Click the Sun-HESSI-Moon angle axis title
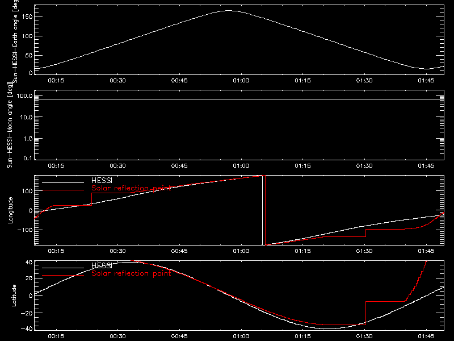Screen dimensions: 454x341 pos(10,125)
